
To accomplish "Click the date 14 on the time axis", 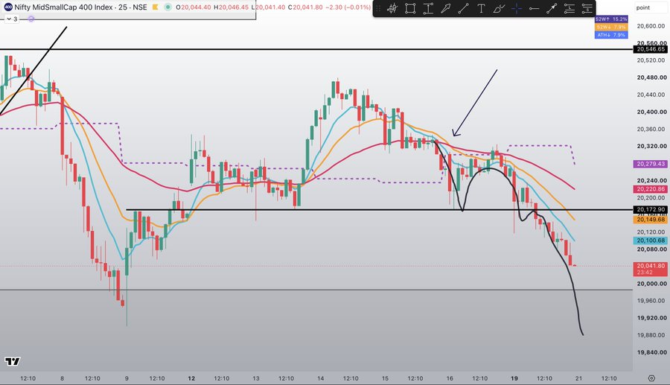I will coord(320,378).
